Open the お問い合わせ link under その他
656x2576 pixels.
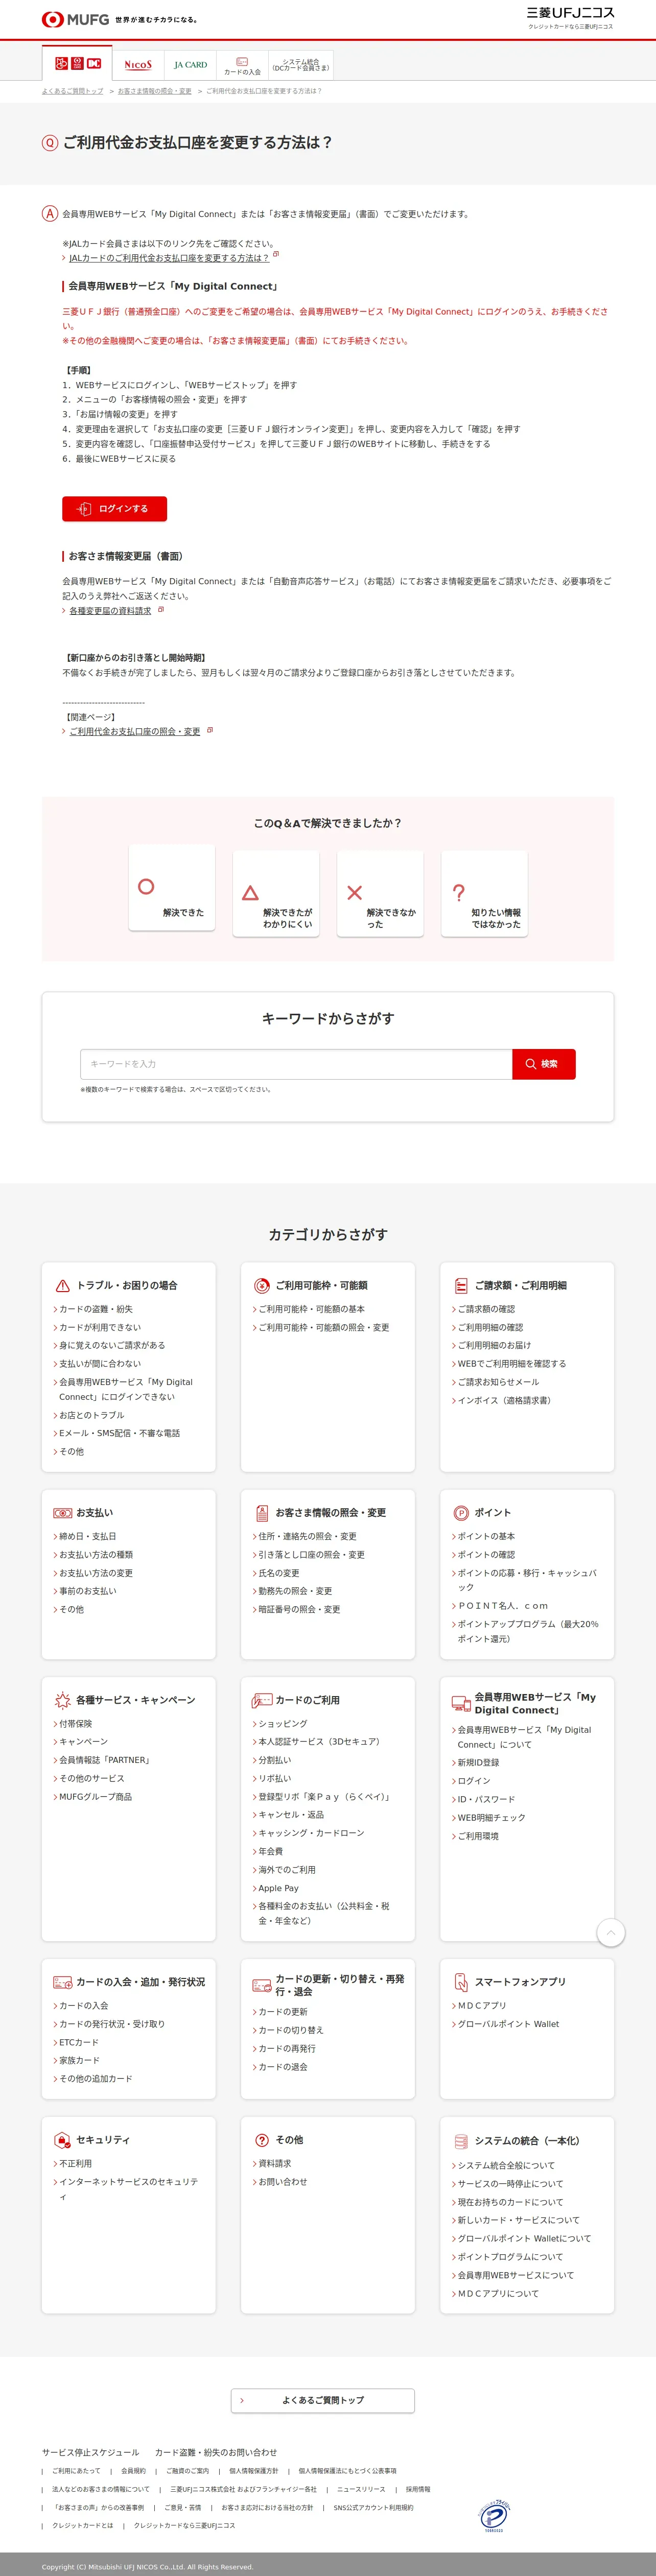pyautogui.click(x=283, y=2182)
